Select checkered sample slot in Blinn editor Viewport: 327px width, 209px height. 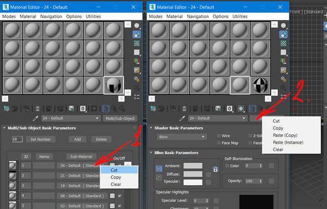260,85
